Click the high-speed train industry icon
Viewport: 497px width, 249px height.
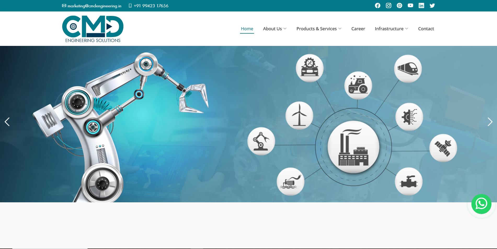408,69
